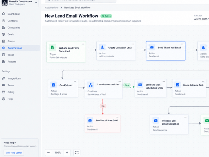The image size is (209, 157).
Task: Click Dashboard home icon
Action: coord(4,14)
